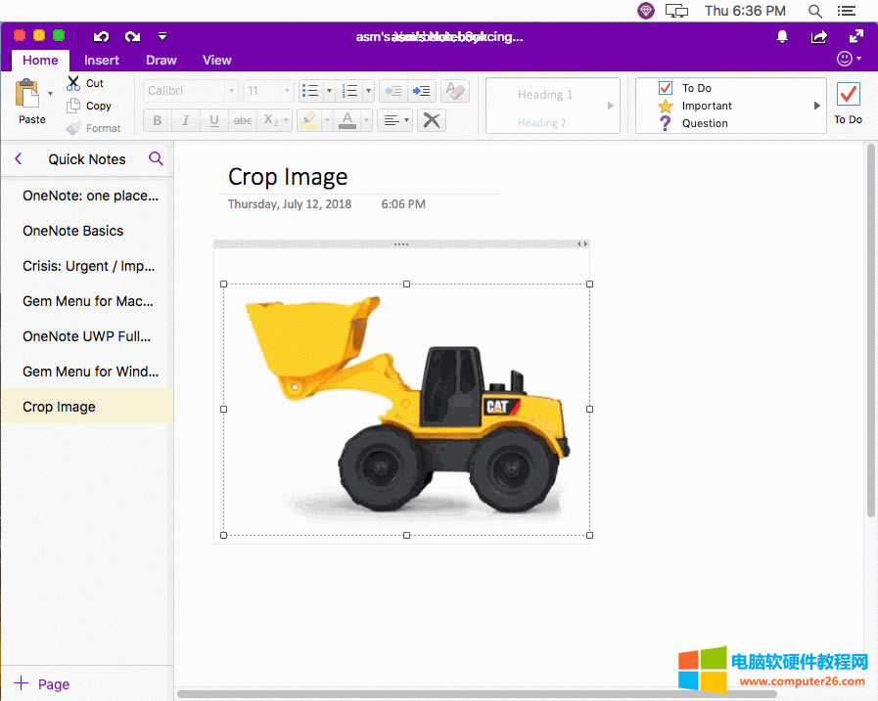Apply the Important star tag
Image resolution: width=878 pixels, height=701 pixels.
pyautogui.click(x=666, y=106)
